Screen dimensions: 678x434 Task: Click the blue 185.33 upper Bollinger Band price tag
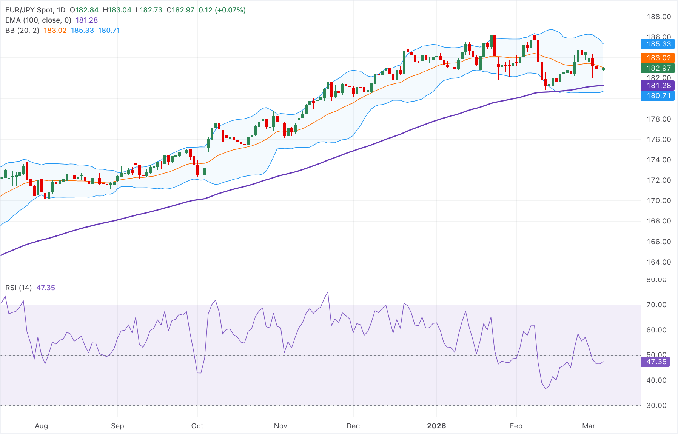point(658,44)
